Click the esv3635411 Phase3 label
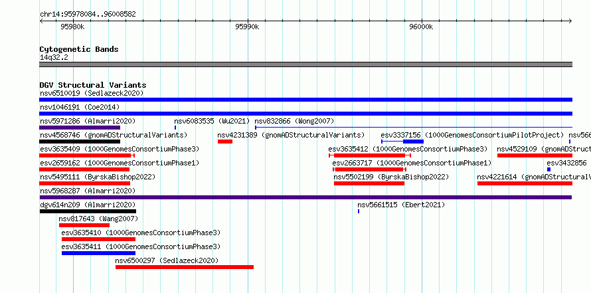 click(x=141, y=246)
